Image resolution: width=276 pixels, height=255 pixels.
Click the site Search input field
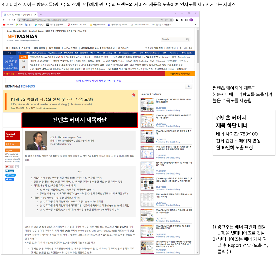[173, 39]
